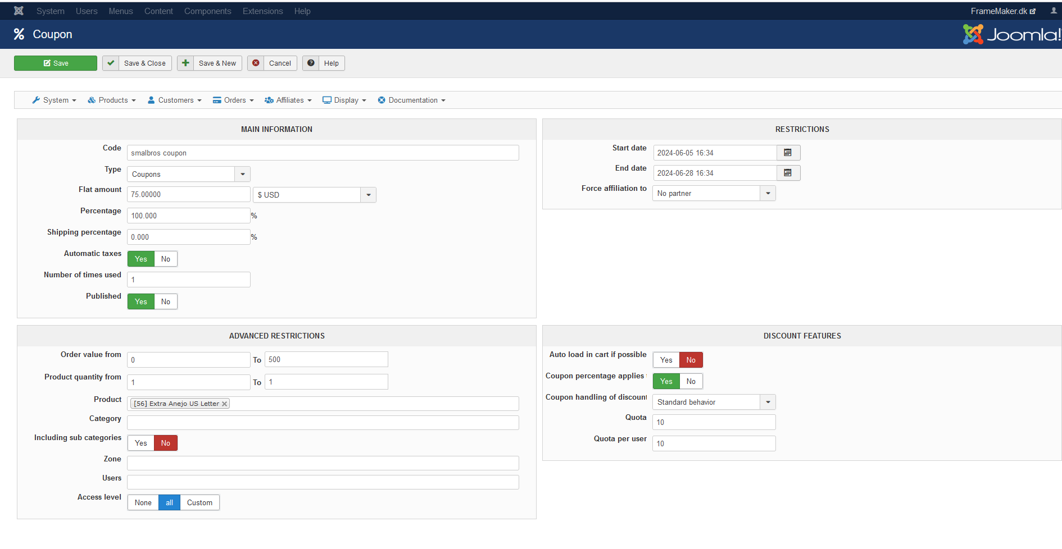Click the Start date input field
Screen dimensions: 1062x549
click(x=715, y=153)
